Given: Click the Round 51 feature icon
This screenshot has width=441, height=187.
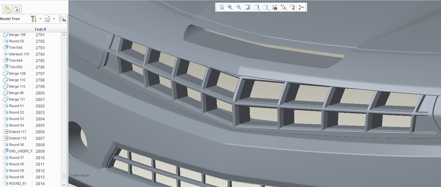Looking at the screenshot, I should [6, 106].
